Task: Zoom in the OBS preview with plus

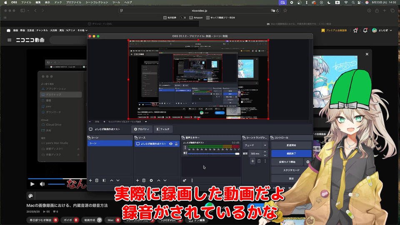Action: point(104,122)
